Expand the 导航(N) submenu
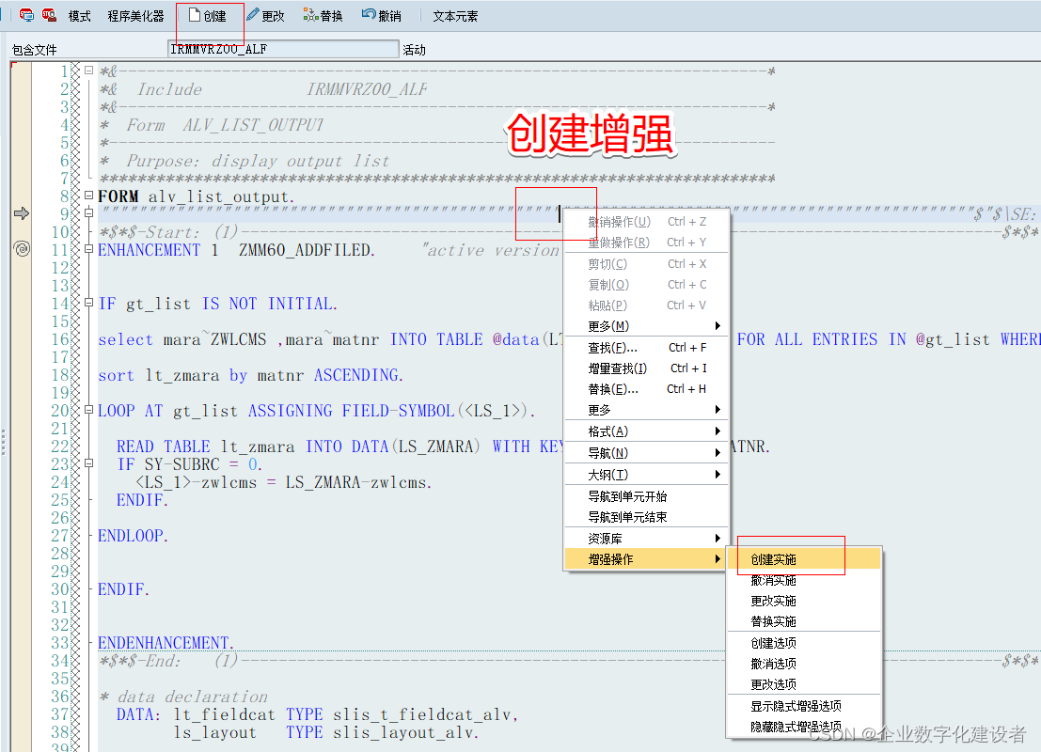Screen dimensions: 1041x752 pyautogui.click(x=645, y=452)
